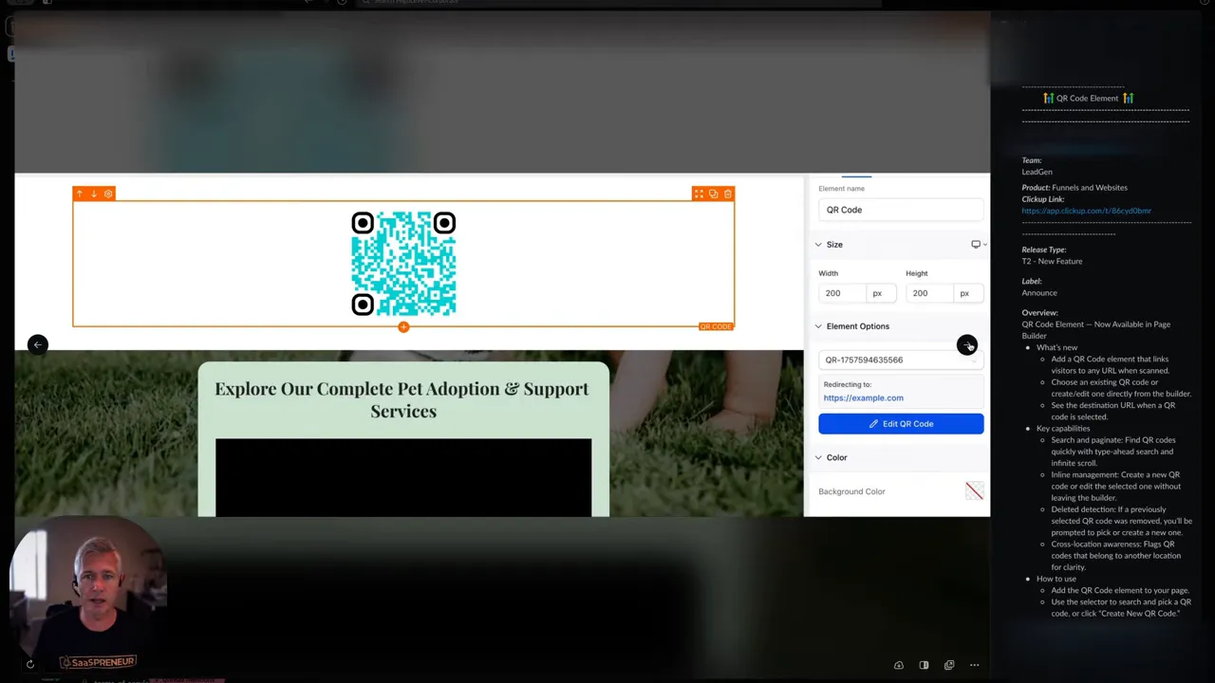Click the refresh icon at bottom left

pos(30,664)
